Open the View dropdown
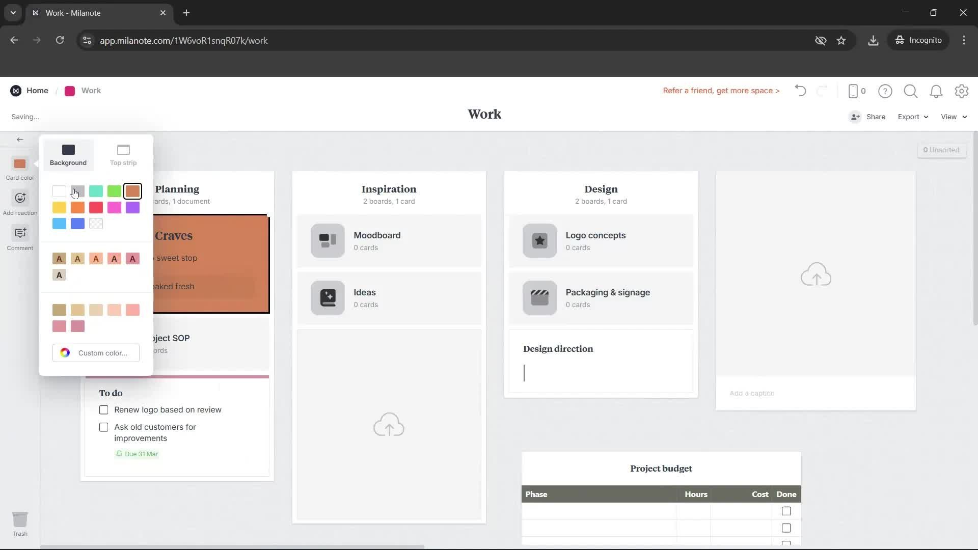978x550 pixels. pos(953,117)
